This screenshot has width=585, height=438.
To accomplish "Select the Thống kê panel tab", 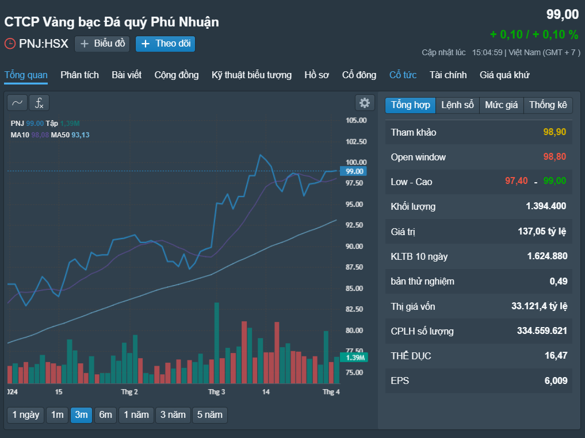I will point(548,105).
